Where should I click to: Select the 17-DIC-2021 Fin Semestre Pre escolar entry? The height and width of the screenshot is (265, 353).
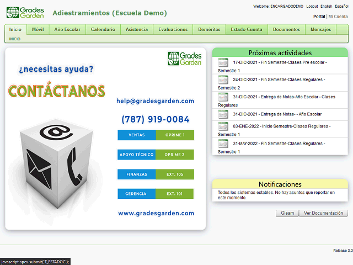click(280, 66)
